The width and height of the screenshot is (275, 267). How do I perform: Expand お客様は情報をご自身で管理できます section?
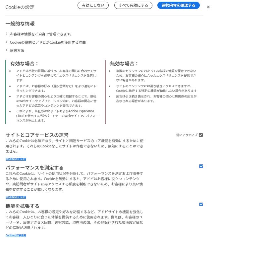41,34
